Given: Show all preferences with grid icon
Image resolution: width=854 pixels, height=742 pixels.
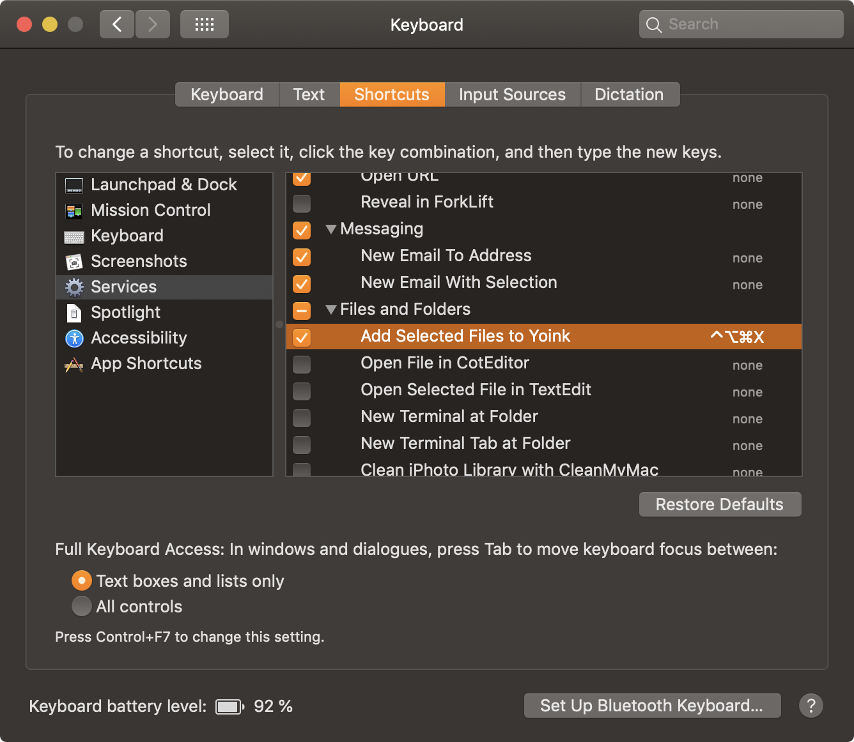Looking at the screenshot, I should click(204, 25).
